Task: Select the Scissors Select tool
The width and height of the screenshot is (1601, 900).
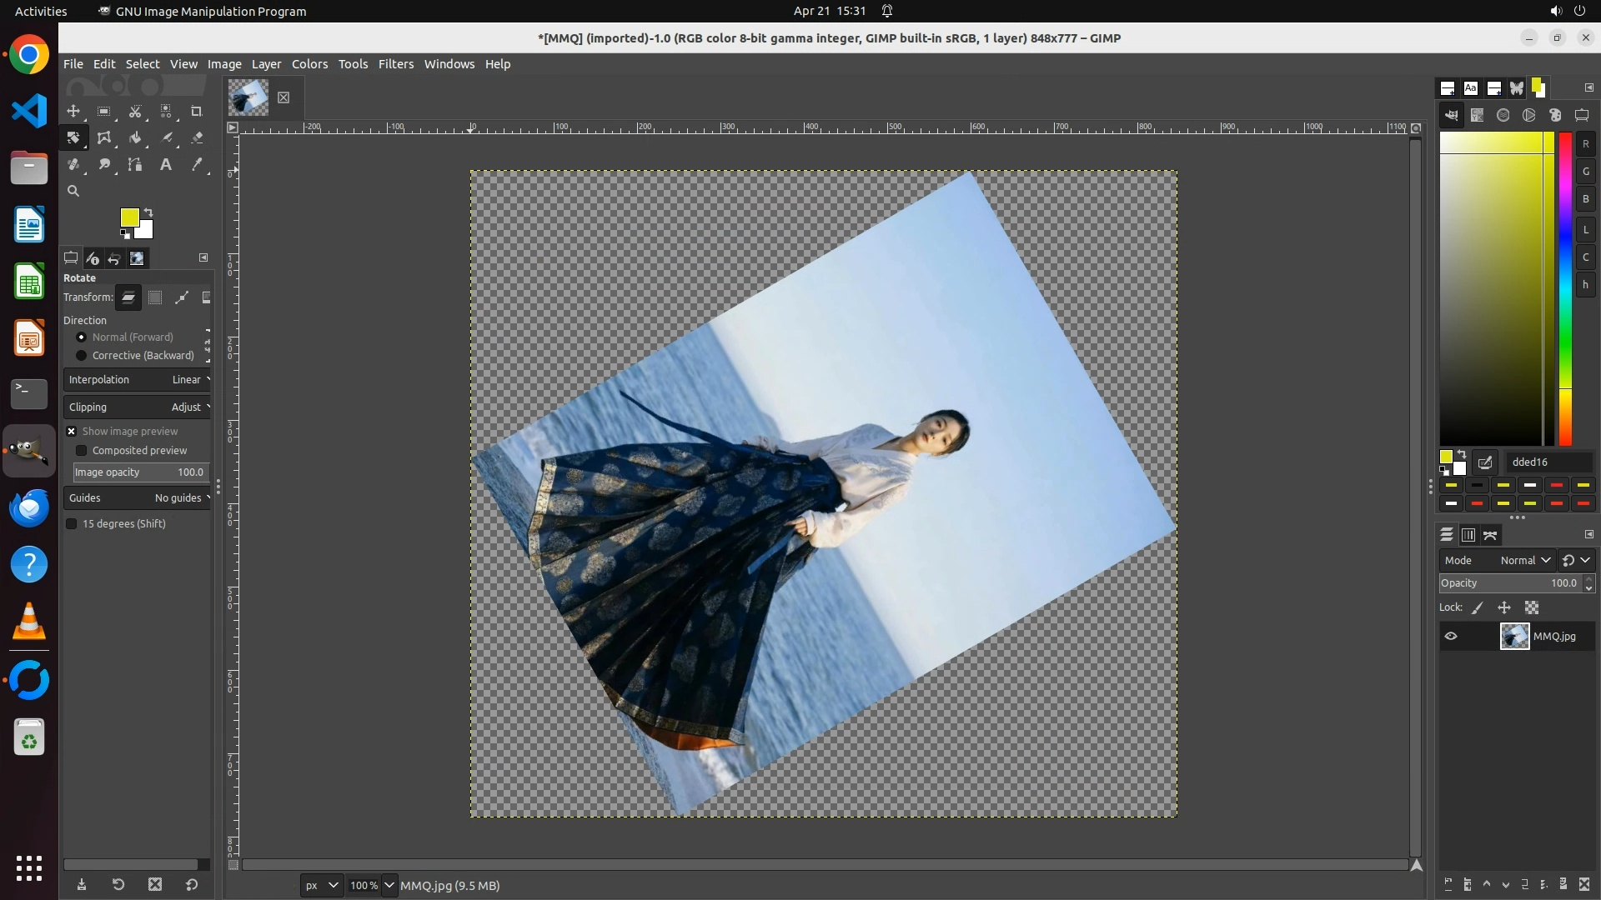Action: tap(135, 112)
